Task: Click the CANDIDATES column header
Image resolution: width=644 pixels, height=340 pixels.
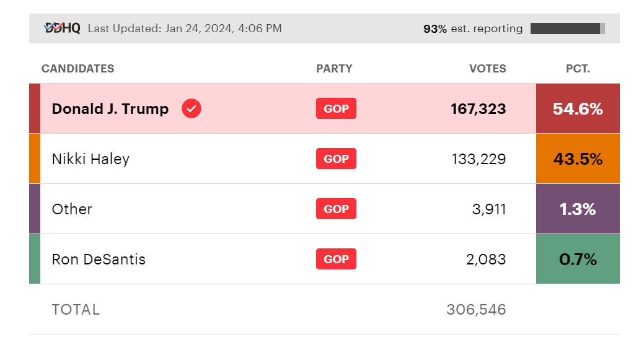Action: tap(77, 69)
